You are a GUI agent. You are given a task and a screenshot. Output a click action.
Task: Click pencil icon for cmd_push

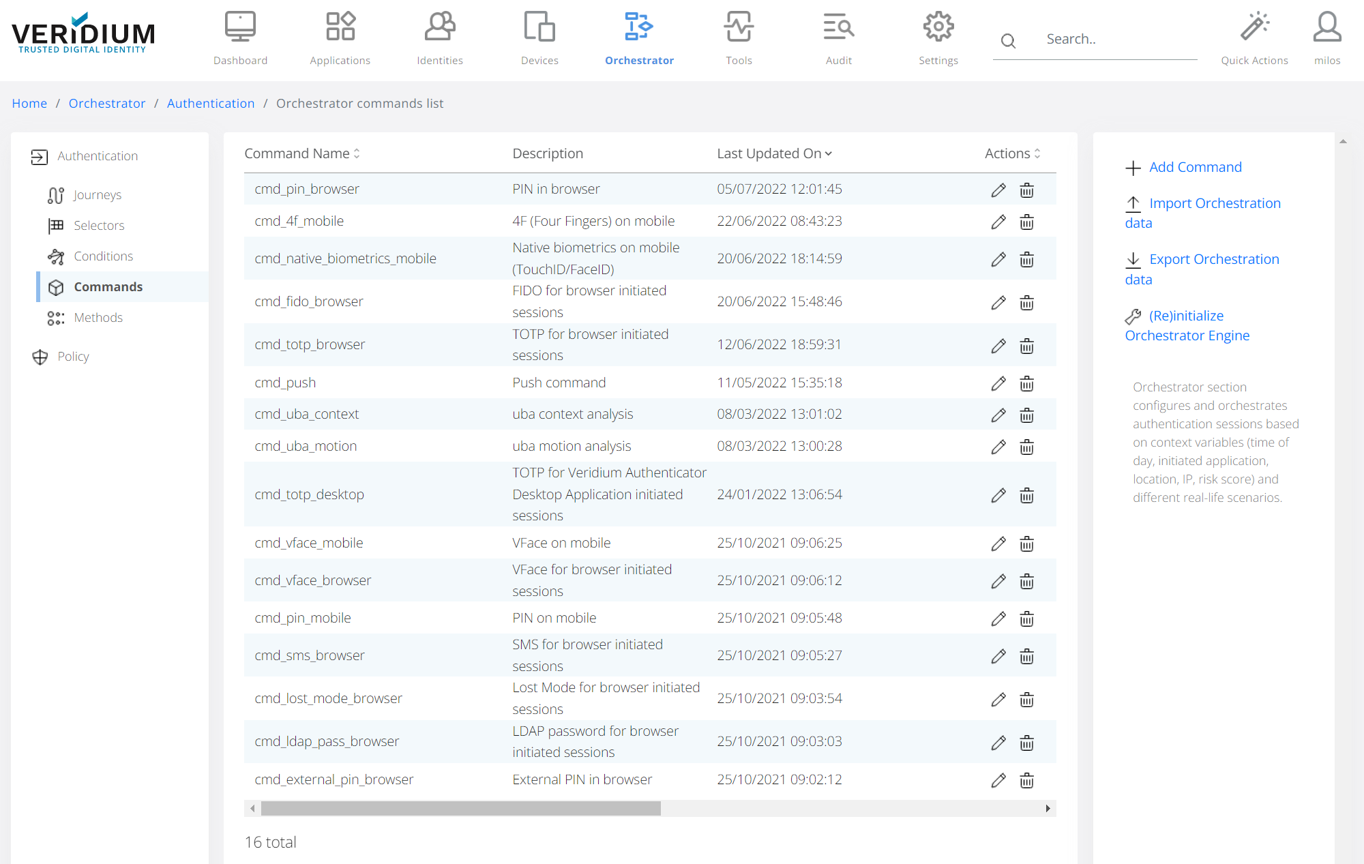tap(998, 383)
